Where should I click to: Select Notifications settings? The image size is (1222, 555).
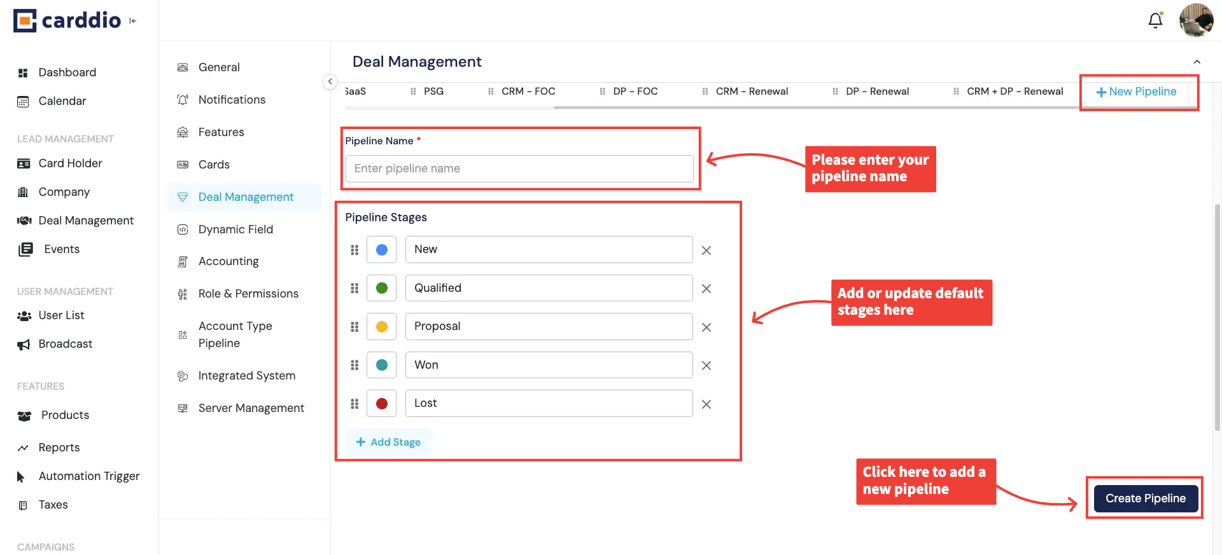pos(232,100)
